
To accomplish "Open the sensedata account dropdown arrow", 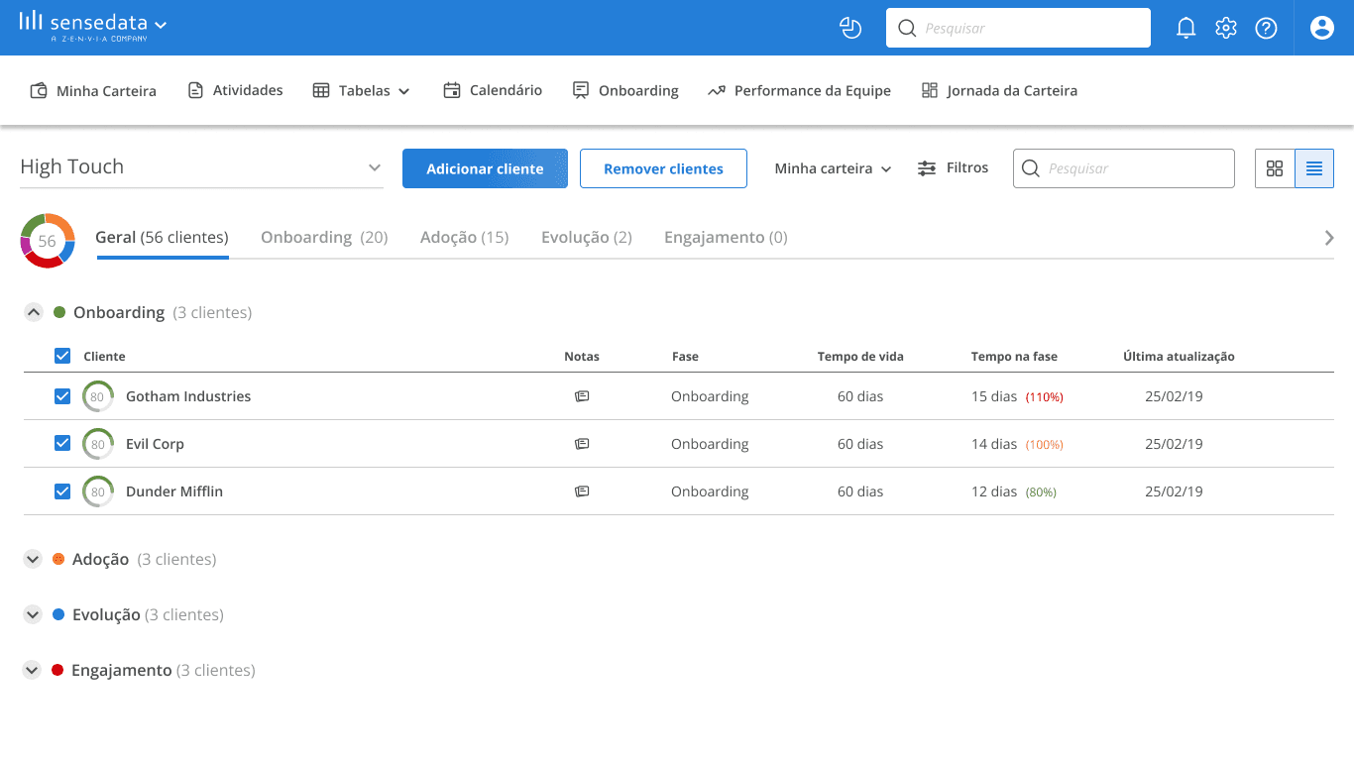I will (162, 24).
